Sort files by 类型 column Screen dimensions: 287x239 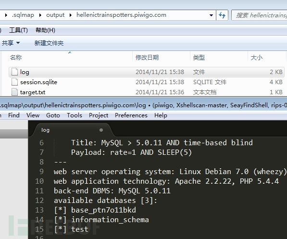pos(199,58)
